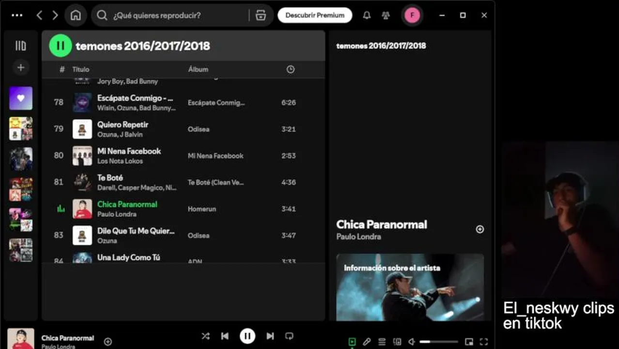Skip to next track
The image size is (619, 349).
[270, 336]
